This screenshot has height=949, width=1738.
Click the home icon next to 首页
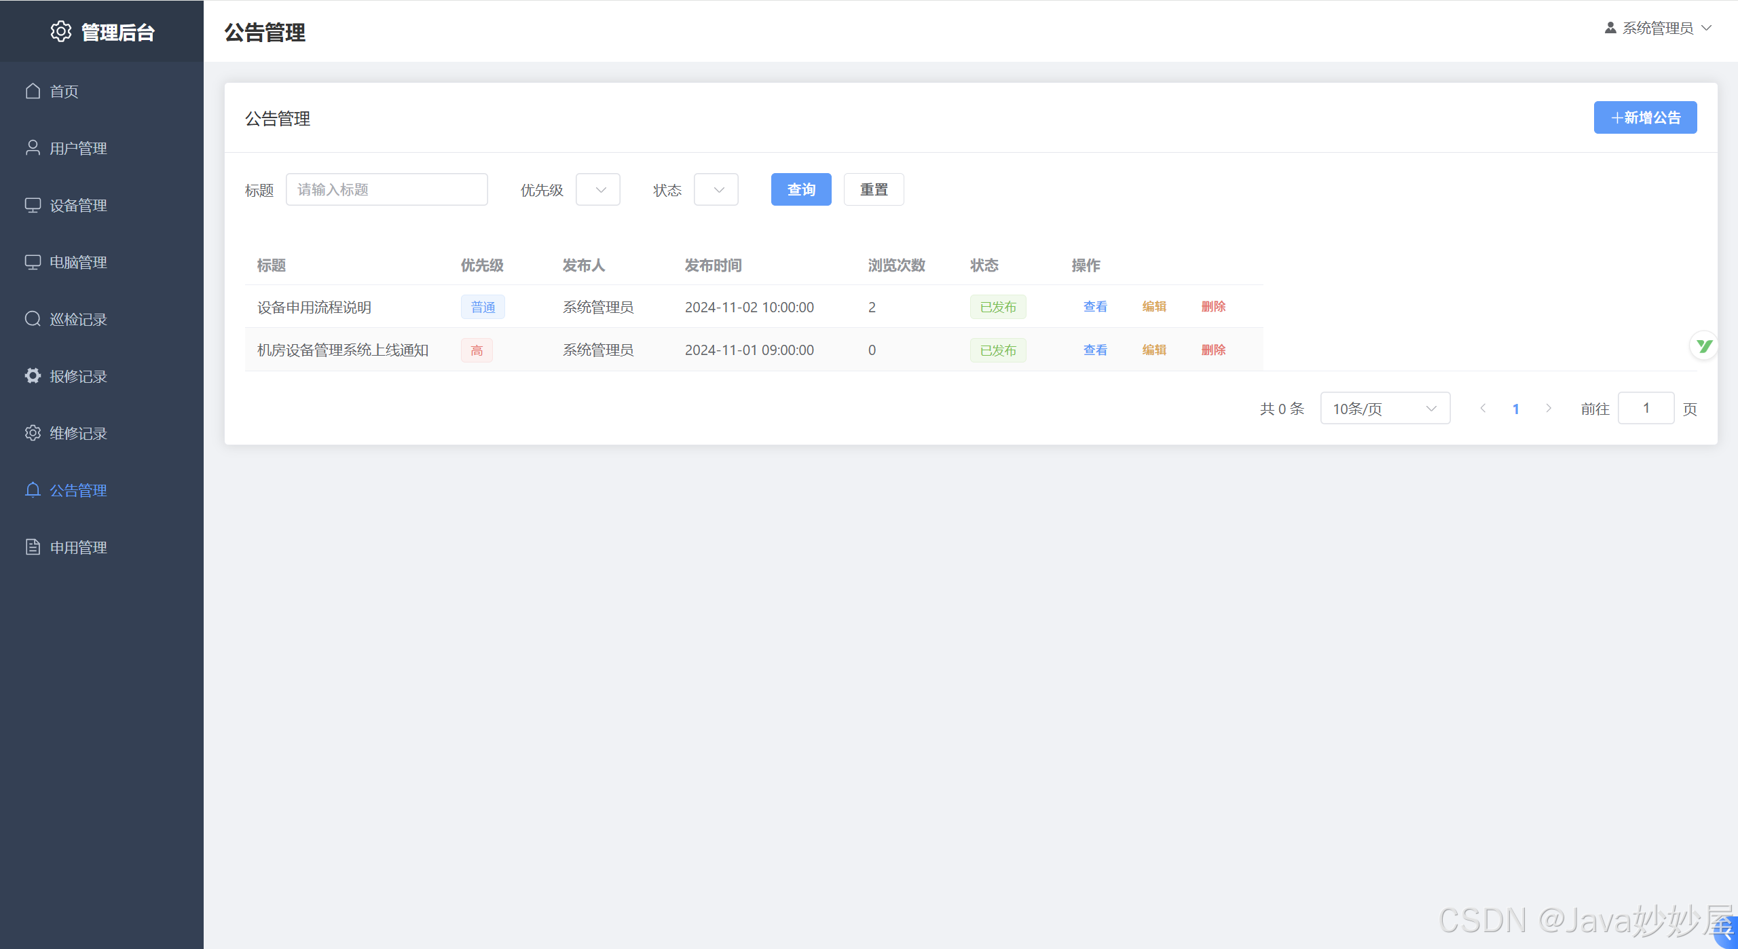[x=33, y=91]
